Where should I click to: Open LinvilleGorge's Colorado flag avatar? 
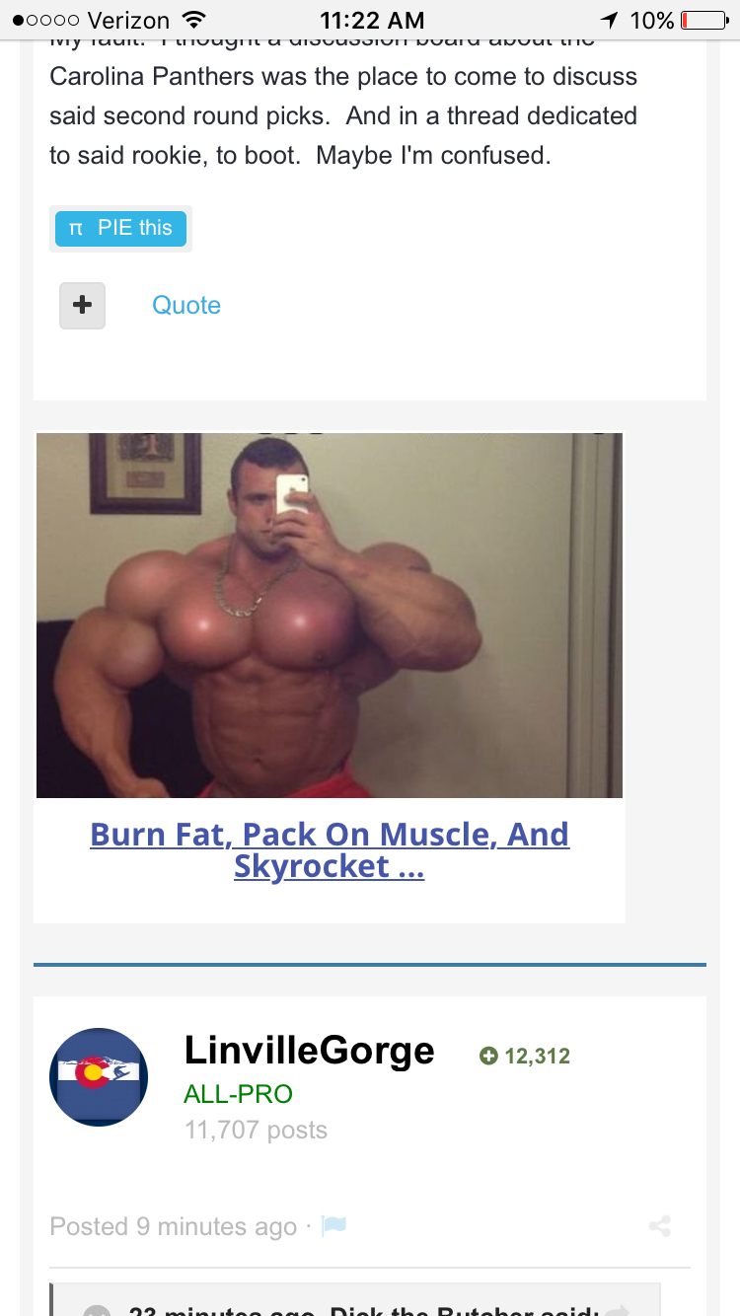click(99, 1077)
